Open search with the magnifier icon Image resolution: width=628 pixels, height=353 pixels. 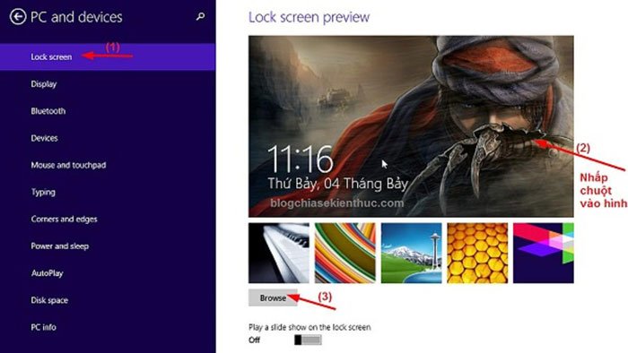pos(201,17)
